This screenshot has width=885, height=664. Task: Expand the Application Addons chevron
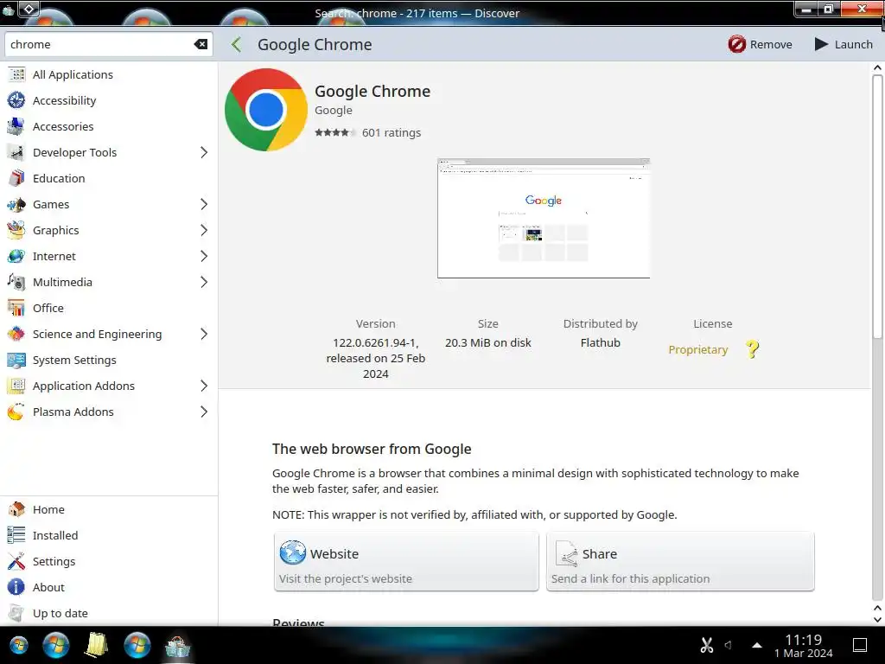pos(204,386)
